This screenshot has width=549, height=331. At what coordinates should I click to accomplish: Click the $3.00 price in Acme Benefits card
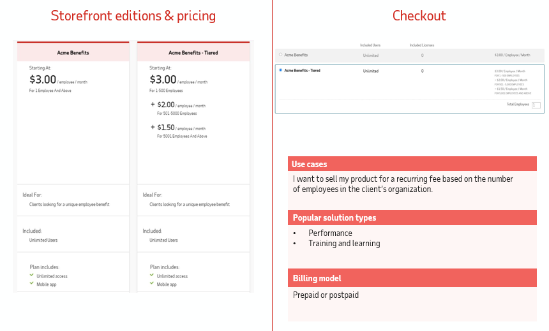coord(43,80)
